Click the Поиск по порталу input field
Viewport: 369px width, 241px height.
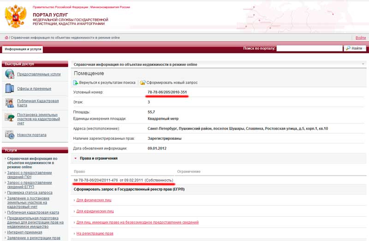[309, 48]
